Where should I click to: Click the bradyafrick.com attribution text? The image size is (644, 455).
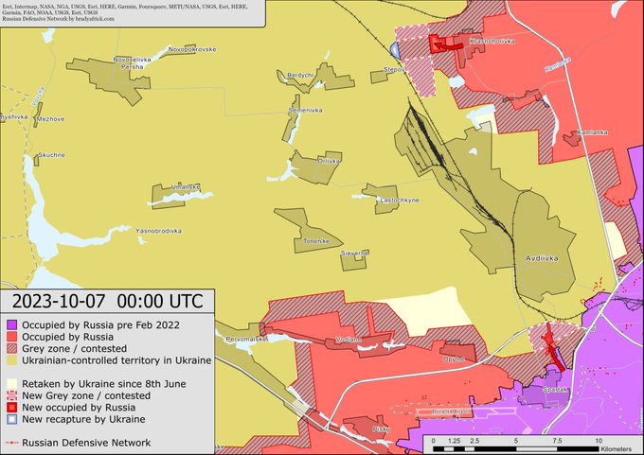click(59, 19)
